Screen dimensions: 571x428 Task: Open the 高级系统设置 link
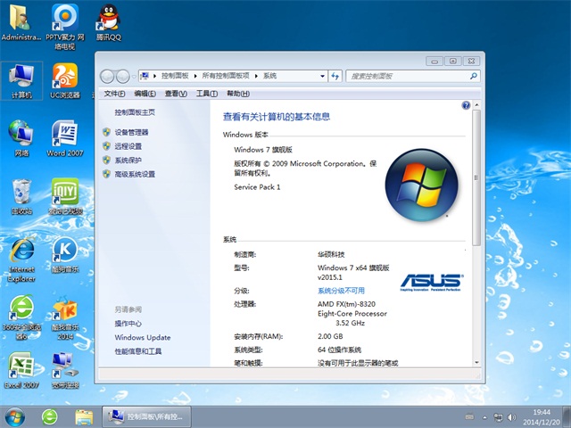[x=134, y=175]
